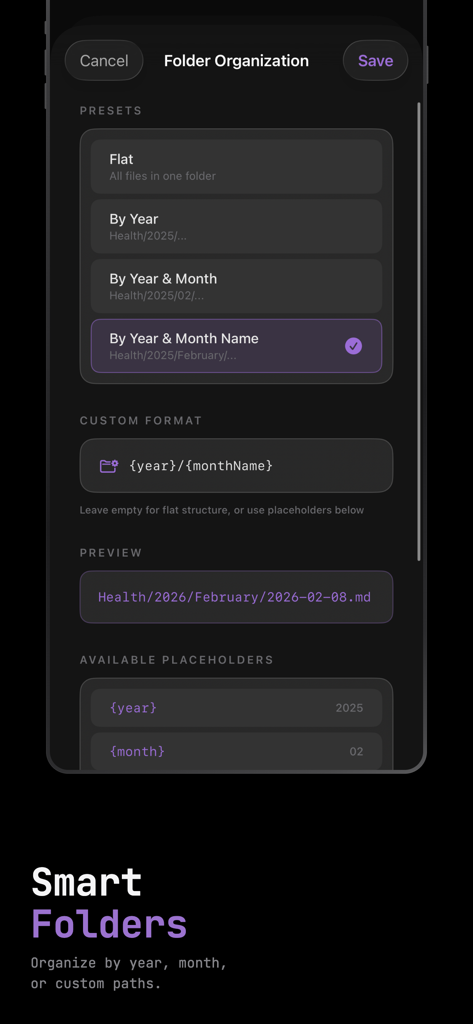Image resolution: width=473 pixels, height=1024 pixels.
Task: Tap the AVAILABLE PLACEHOLDERS heading
Action: click(176, 659)
